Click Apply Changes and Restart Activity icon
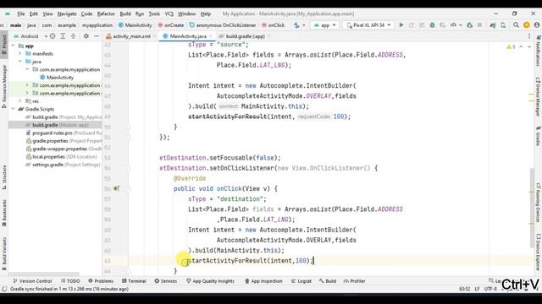 412,25
